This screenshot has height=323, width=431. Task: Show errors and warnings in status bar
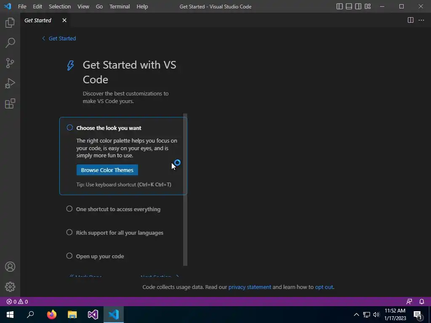(x=17, y=302)
